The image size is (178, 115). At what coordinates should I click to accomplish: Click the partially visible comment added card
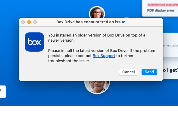pos(170,45)
